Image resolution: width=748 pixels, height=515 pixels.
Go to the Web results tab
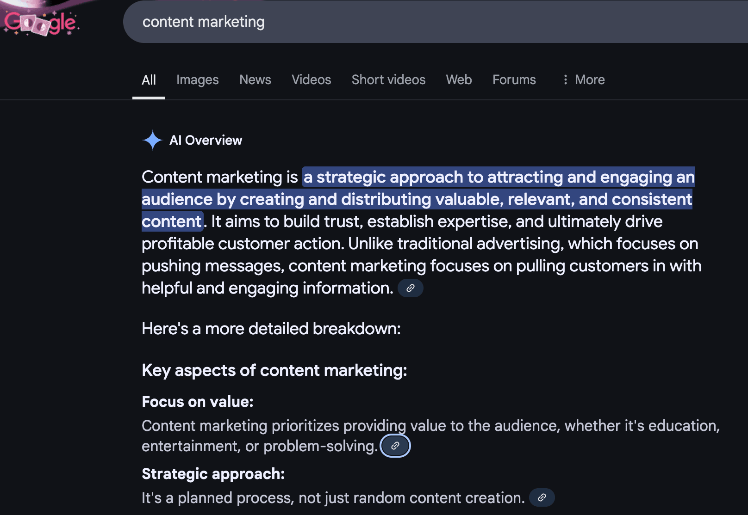coord(459,80)
